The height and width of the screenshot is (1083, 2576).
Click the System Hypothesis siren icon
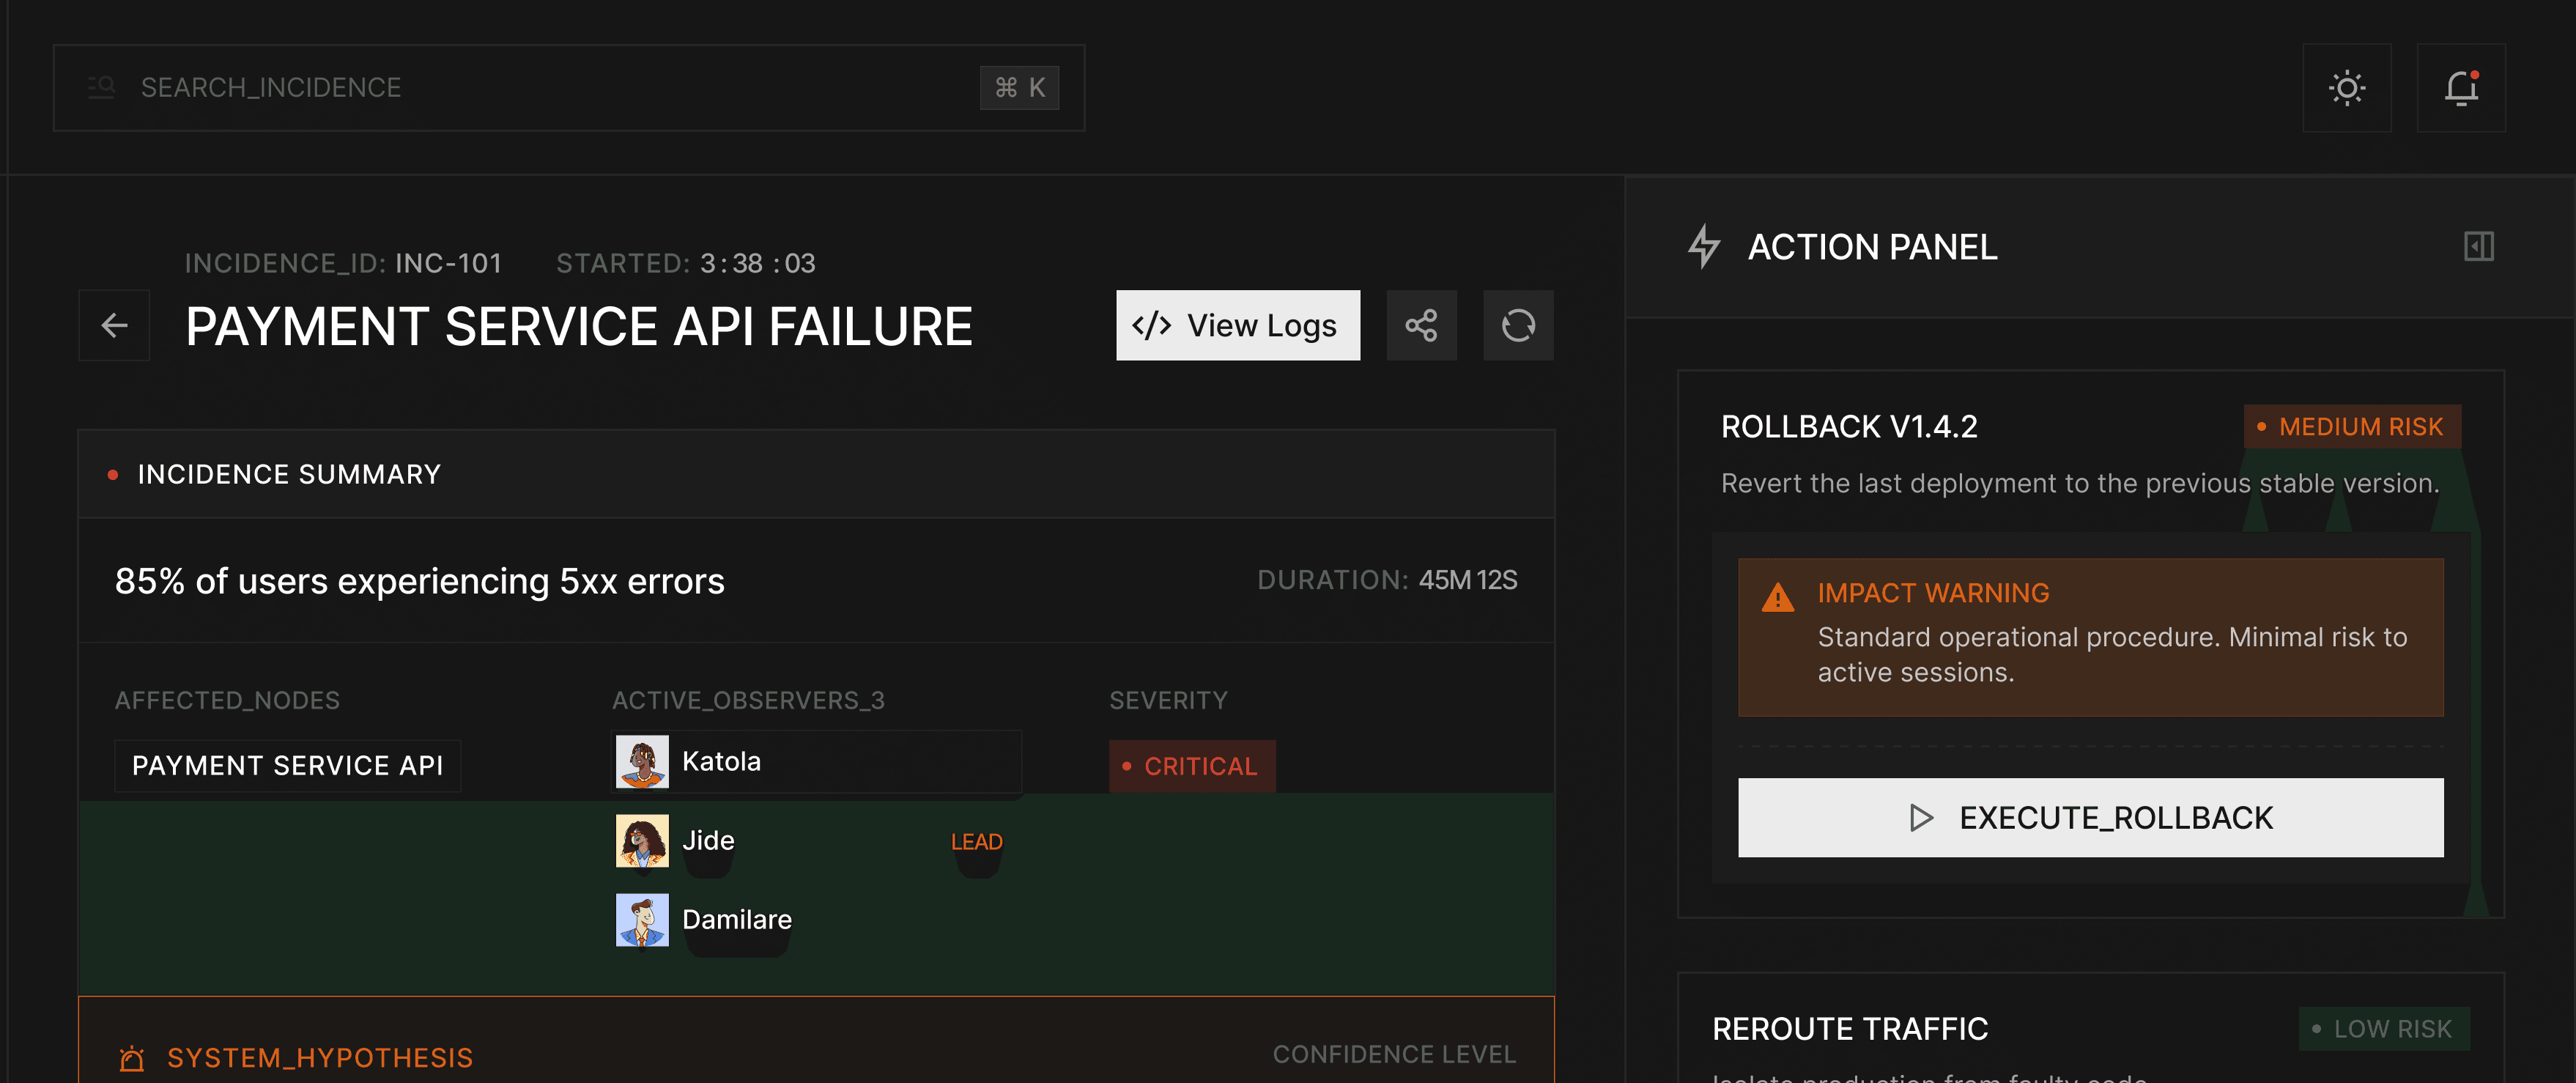(132, 1058)
